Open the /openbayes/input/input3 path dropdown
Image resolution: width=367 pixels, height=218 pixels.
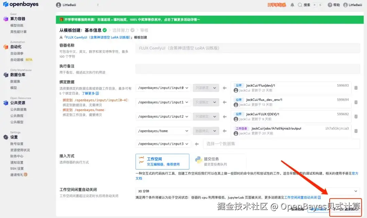pyautogui.click(x=163, y=144)
